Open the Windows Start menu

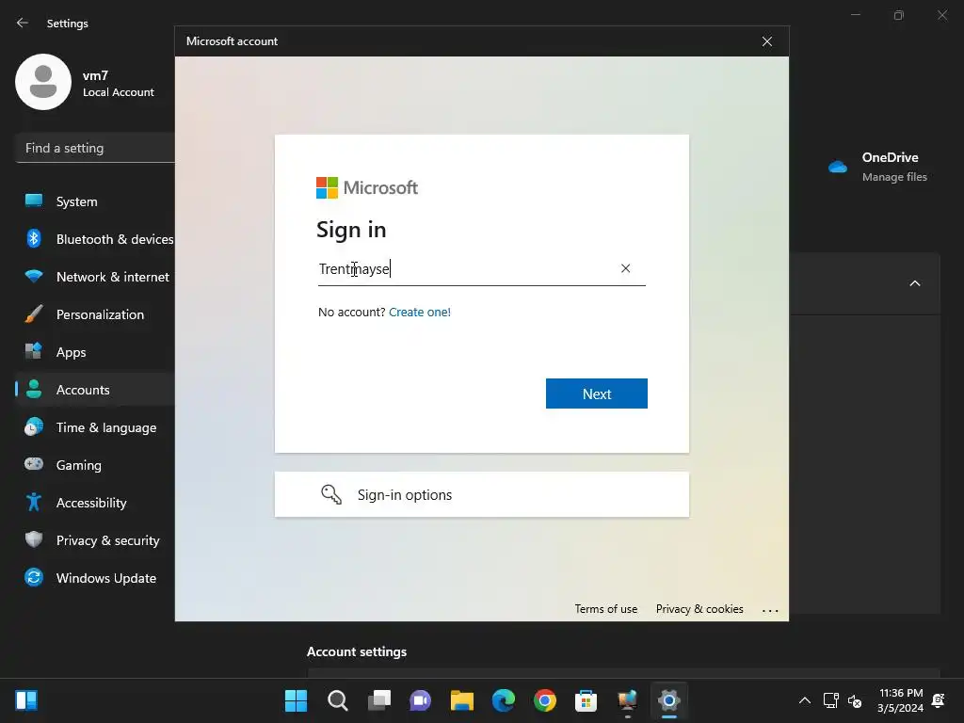296,700
